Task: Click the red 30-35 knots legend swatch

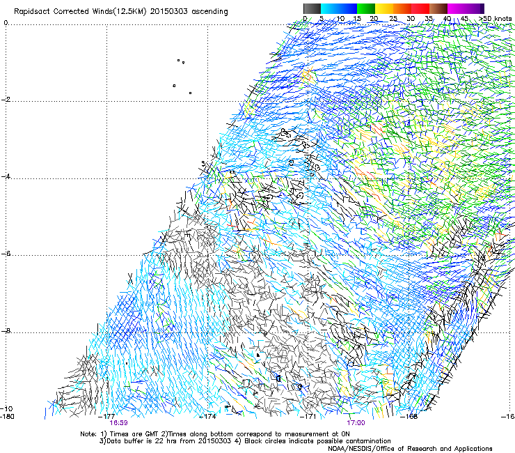Action: click(420, 8)
